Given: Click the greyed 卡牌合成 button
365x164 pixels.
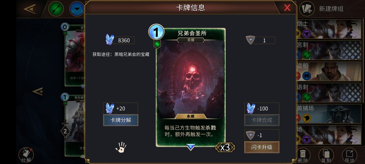Looking at the screenshot, I should tap(262, 120).
